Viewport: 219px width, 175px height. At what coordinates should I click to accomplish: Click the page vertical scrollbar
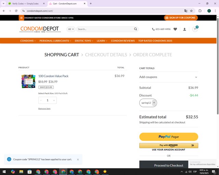(x=218, y=66)
